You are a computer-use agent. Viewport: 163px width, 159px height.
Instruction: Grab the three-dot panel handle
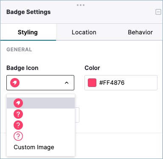(81, 5)
